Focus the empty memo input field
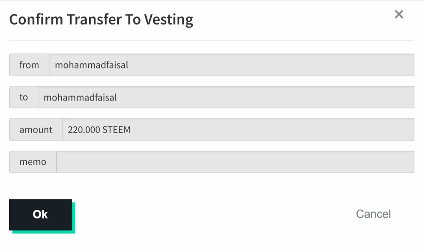The image size is (424, 249). pyautogui.click(x=235, y=162)
